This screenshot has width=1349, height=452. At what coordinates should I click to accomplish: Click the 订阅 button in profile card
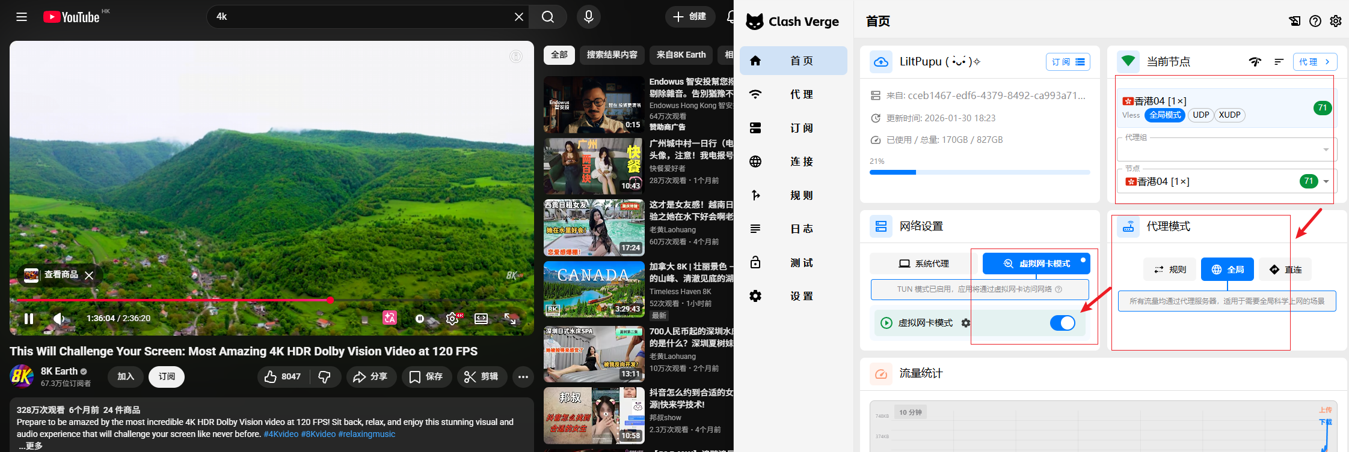click(1068, 62)
